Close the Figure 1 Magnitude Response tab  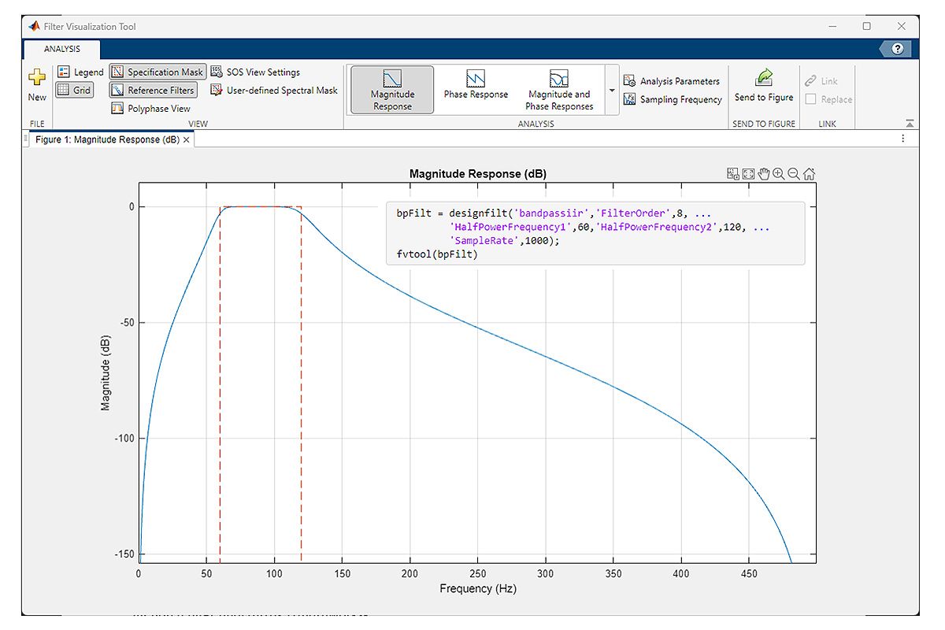tap(187, 139)
